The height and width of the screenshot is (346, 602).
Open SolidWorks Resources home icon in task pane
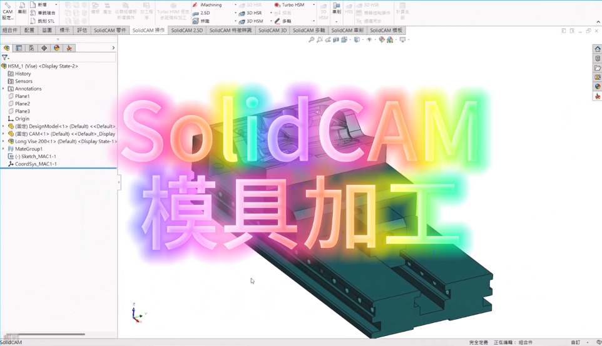(598, 49)
